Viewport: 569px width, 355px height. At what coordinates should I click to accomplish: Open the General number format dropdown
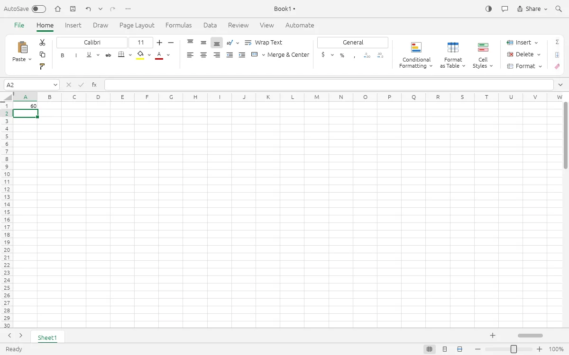tap(353, 43)
